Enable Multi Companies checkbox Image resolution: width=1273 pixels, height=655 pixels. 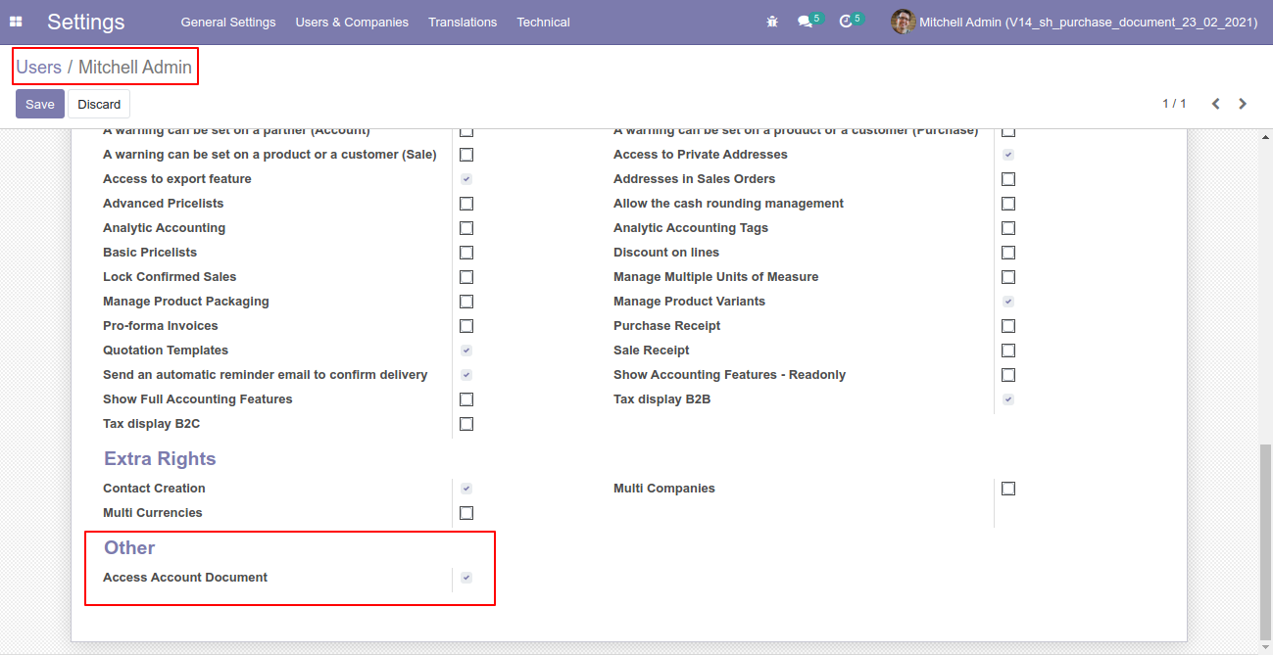tap(1008, 489)
